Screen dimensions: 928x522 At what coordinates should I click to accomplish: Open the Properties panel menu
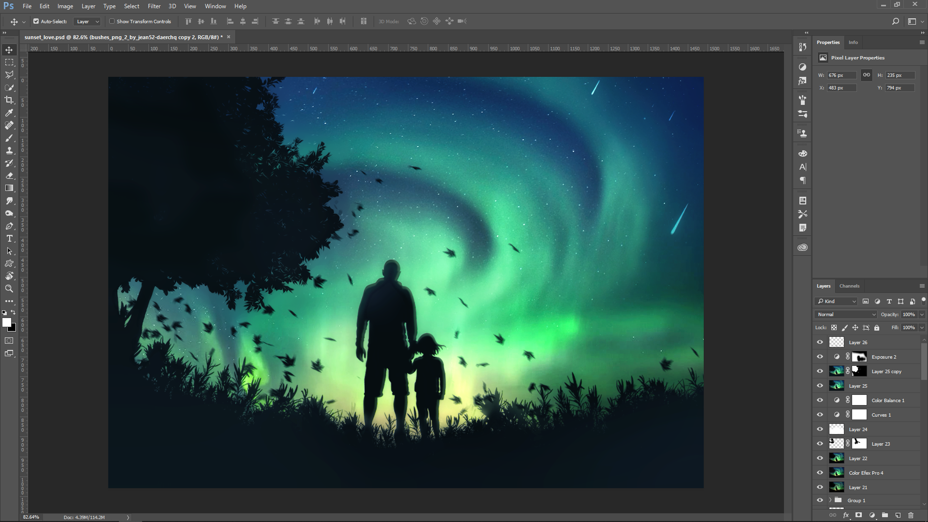pyautogui.click(x=922, y=43)
